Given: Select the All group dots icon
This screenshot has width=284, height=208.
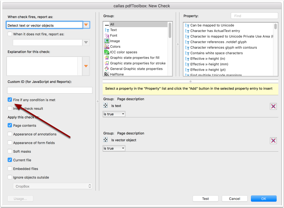Looking at the screenshot, I should [107, 25].
